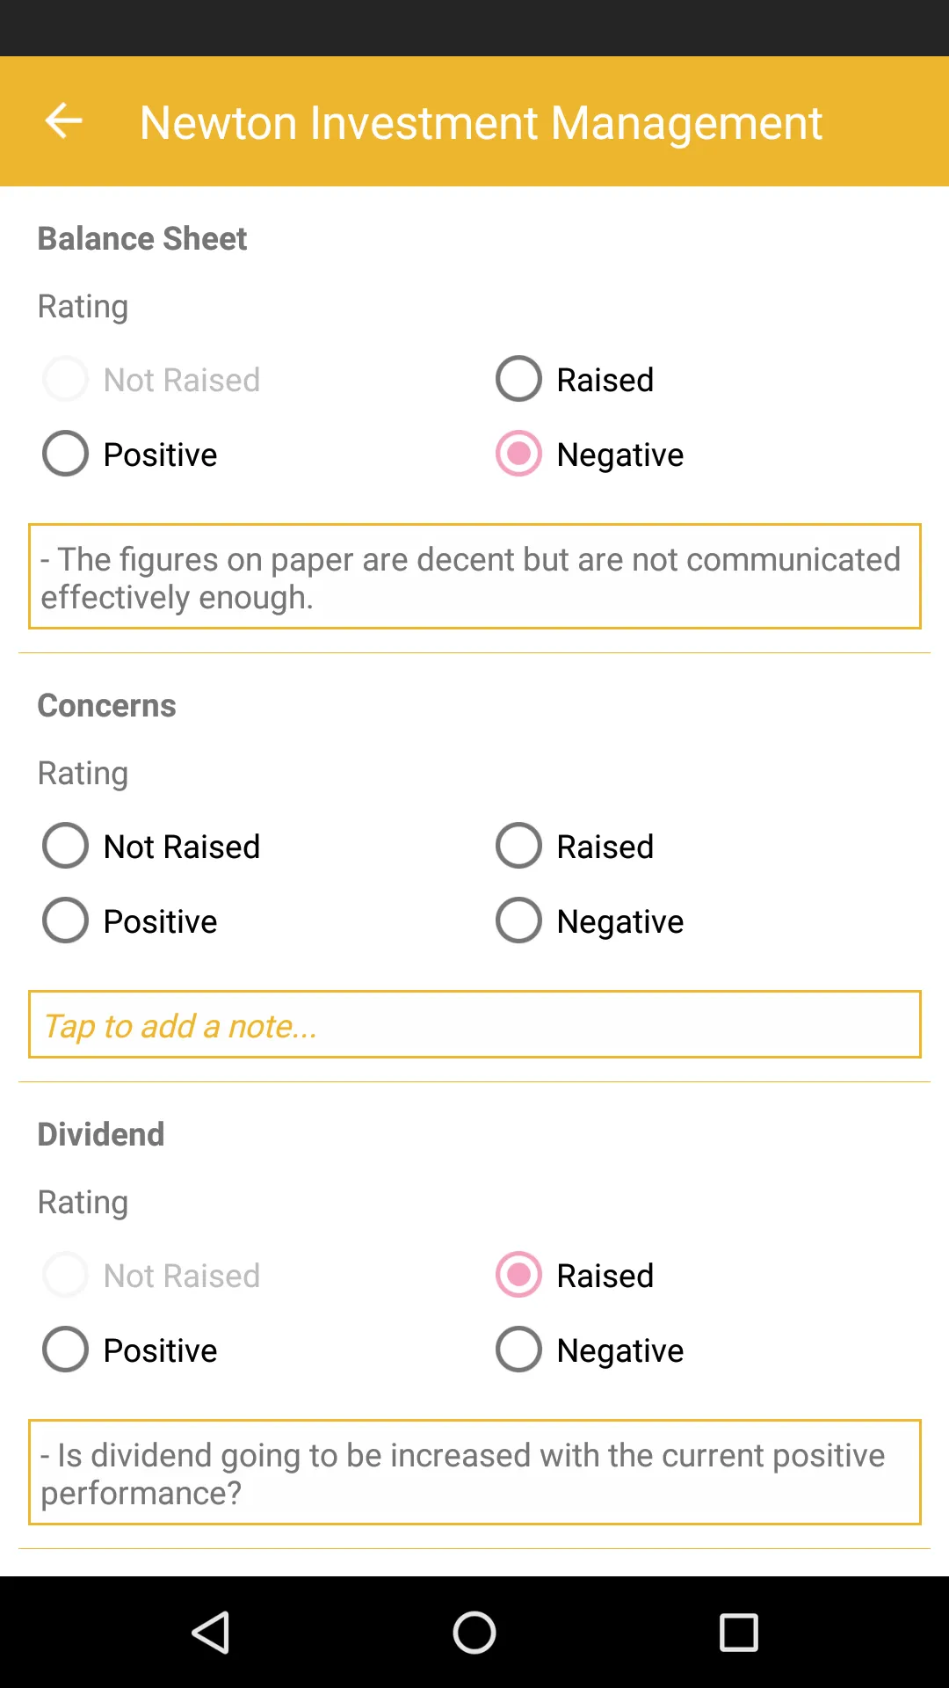
Task: Edit the Balance Sheet note about figures
Action: (x=474, y=577)
